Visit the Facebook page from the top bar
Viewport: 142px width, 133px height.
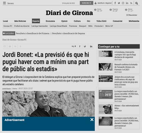click(115, 3)
